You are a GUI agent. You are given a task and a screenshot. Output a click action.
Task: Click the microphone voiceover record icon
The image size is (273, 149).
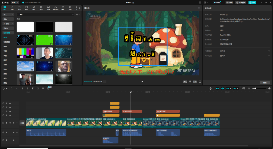click(x=210, y=88)
